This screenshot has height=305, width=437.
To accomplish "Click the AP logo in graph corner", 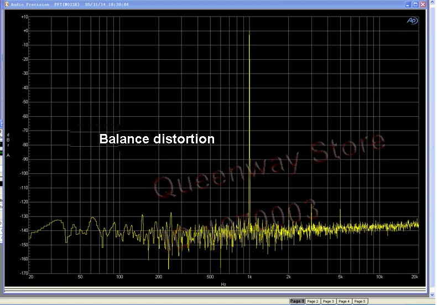I will tap(412, 20).
